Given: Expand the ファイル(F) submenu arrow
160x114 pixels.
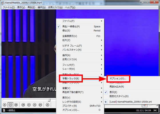Looking at the screenshot, I should tap(101, 21).
